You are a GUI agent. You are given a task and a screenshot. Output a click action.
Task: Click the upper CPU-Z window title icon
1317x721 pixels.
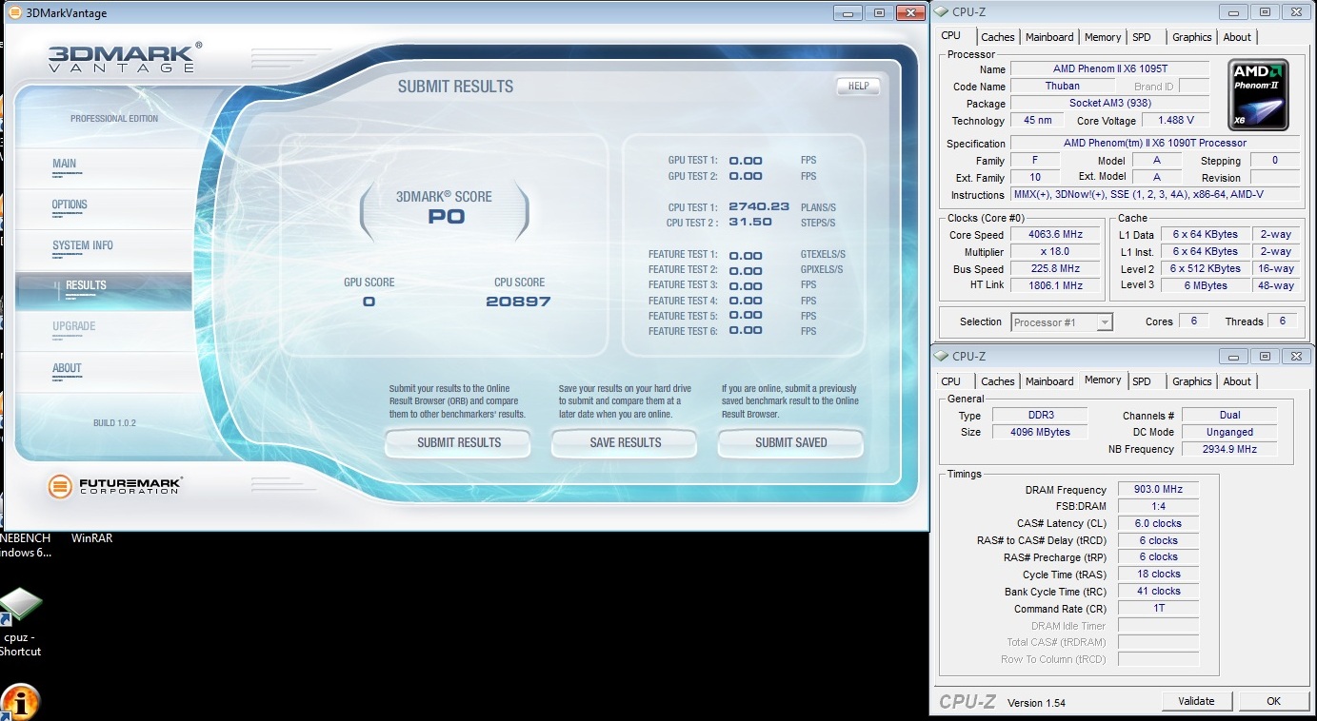[941, 12]
